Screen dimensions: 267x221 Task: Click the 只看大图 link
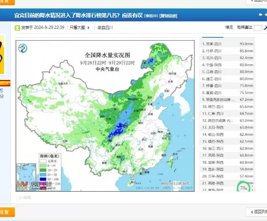pos(77,28)
